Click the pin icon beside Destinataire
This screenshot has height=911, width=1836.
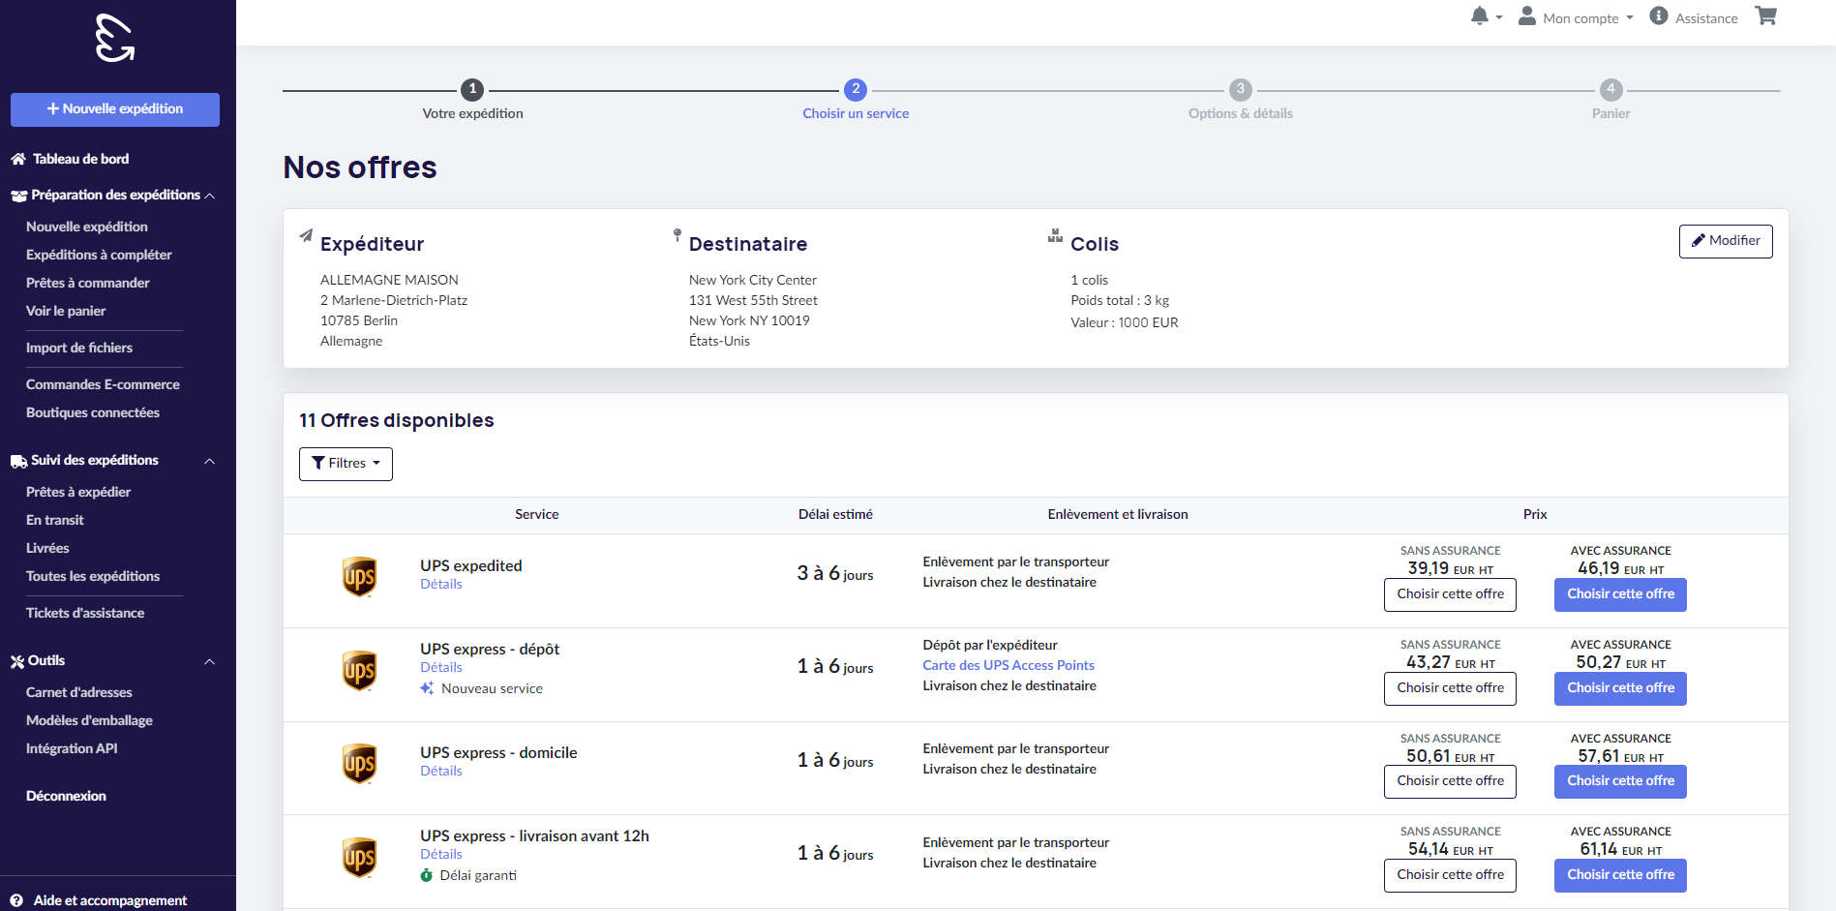tap(677, 235)
